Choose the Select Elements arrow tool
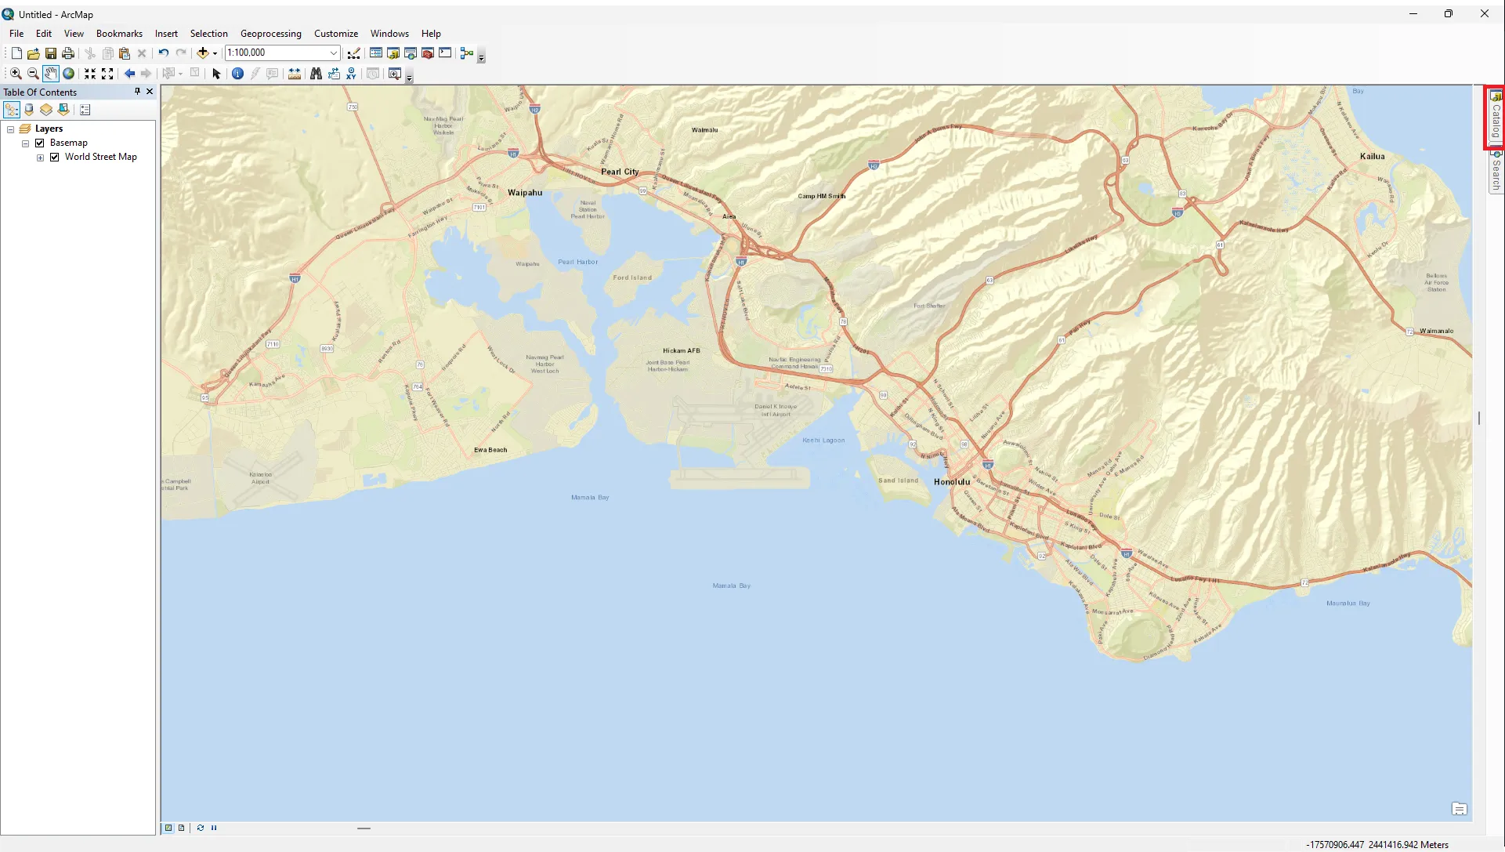 click(216, 74)
